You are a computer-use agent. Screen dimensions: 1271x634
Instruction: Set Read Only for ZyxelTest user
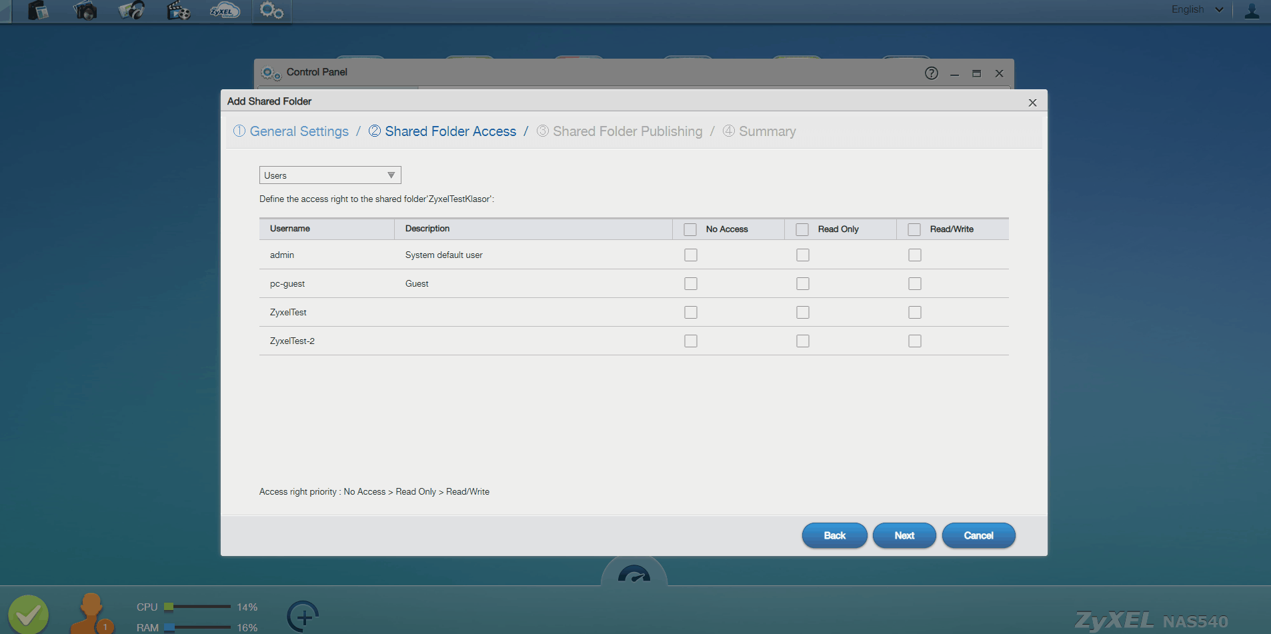point(803,313)
